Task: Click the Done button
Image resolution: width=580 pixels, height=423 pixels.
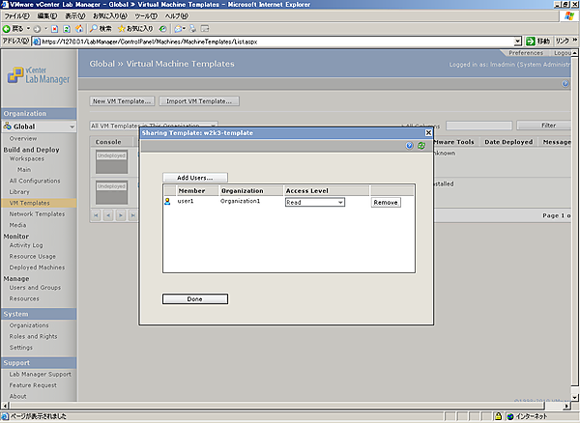Action: (x=194, y=299)
